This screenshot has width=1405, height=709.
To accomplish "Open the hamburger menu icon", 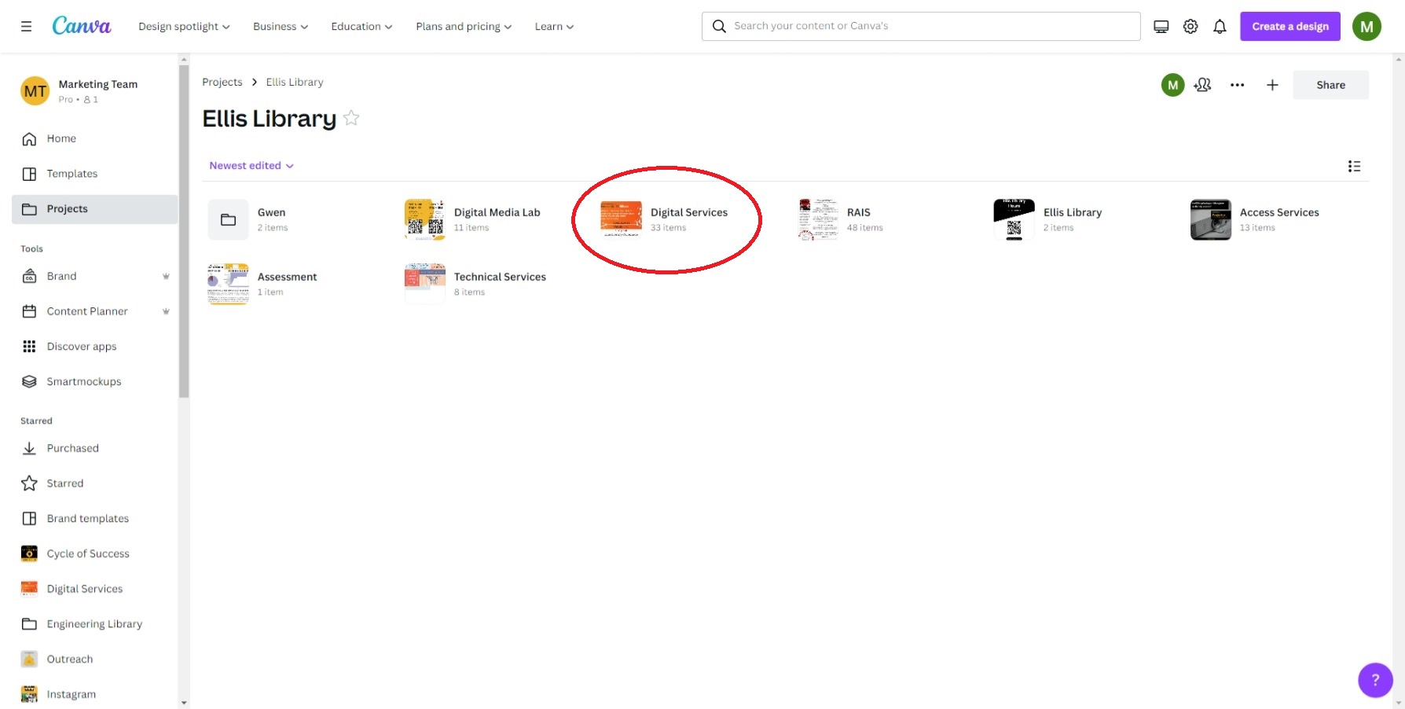I will point(26,27).
